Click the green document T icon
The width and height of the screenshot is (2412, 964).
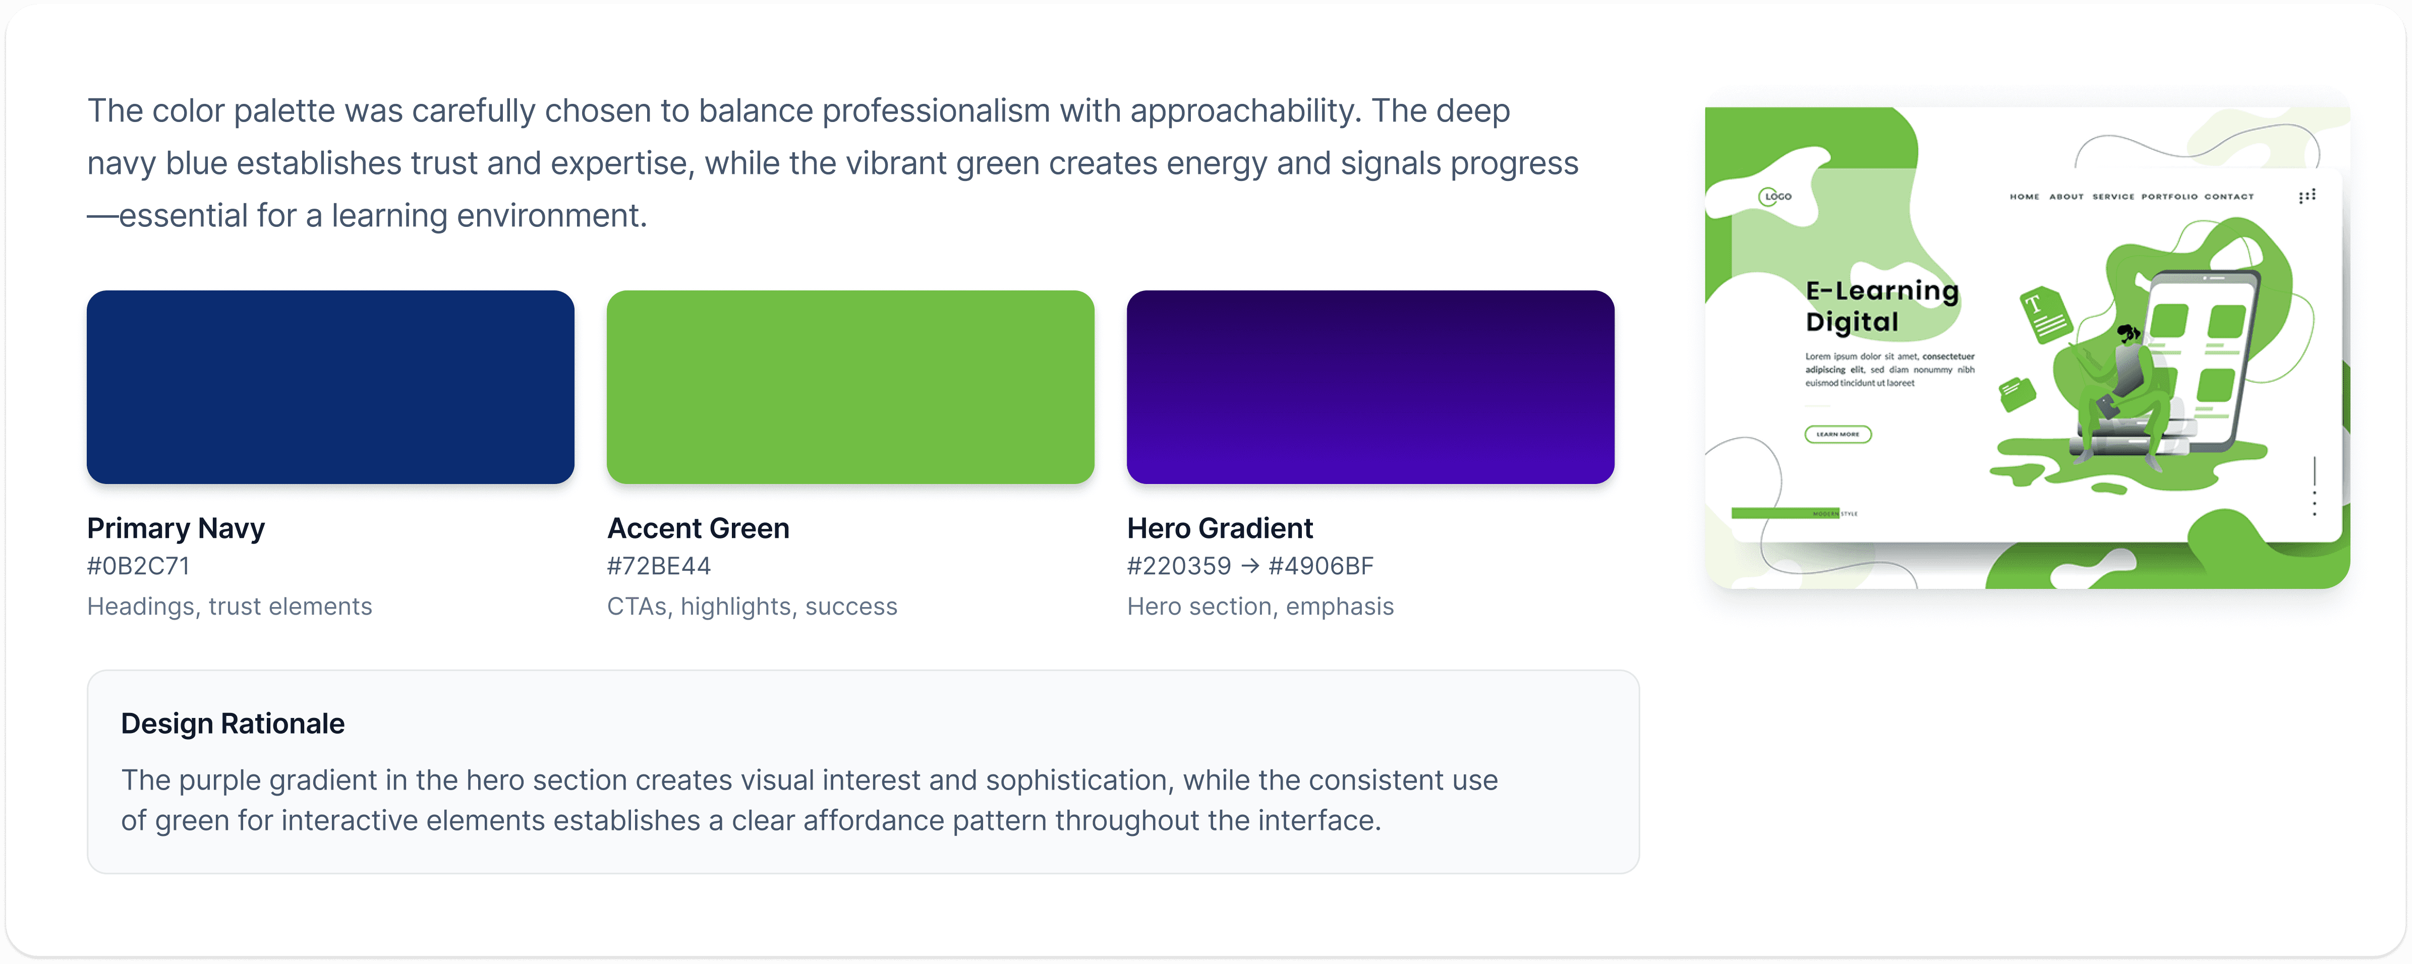pyautogui.click(x=2046, y=316)
